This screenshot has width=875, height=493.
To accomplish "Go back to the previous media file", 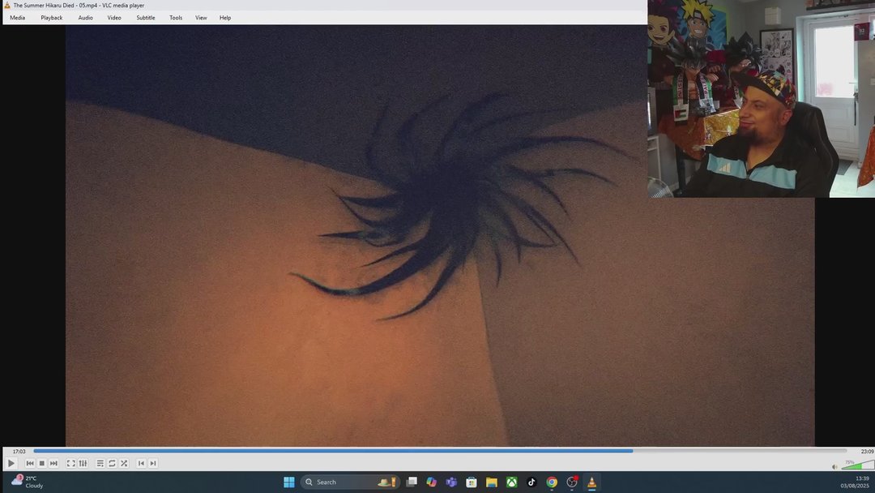I will (29, 463).
